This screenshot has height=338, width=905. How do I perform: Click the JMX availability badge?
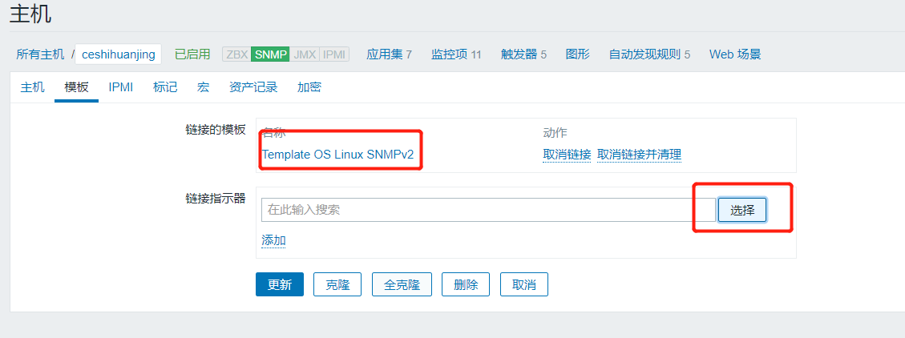click(x=305, y=54)
